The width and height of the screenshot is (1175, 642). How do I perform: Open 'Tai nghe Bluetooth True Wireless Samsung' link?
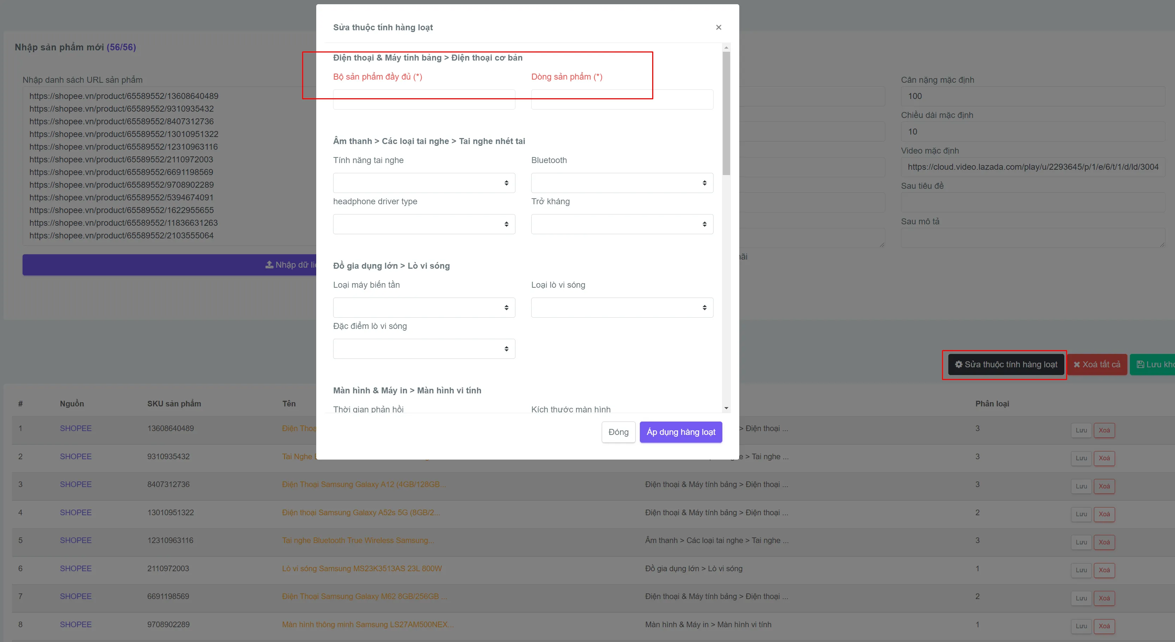(x=358, y=540)
